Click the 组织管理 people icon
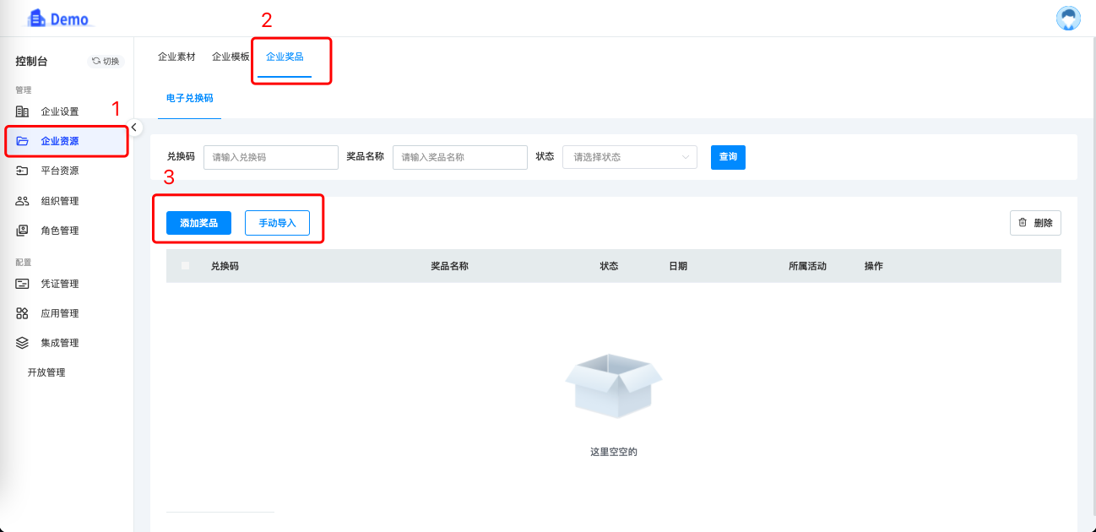This screenshot has height=532, width=1096. tap(23, 201)
